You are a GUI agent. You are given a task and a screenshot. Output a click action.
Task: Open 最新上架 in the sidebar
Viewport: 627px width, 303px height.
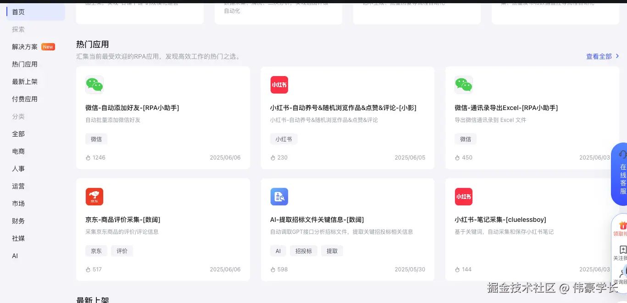coord(25,82)
